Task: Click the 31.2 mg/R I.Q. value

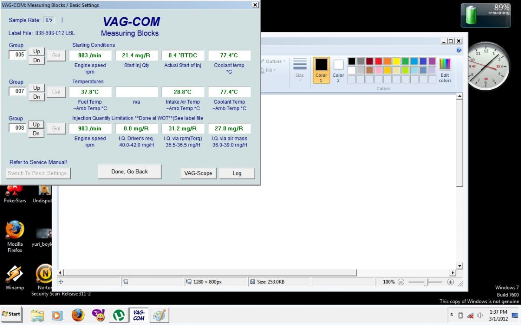Action: pyautogui.click(x=183, y=128)
